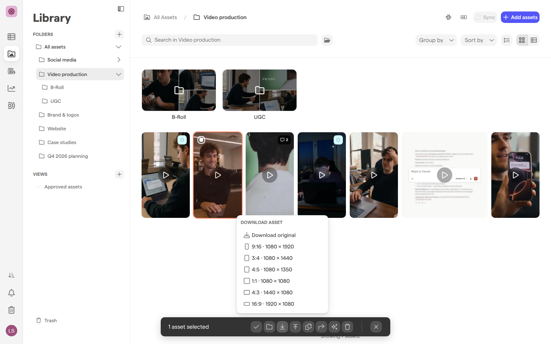Approve the selected asset with checkmark icon
The width and height of the screenshot is (551, 344).
[x=256, y=327]
